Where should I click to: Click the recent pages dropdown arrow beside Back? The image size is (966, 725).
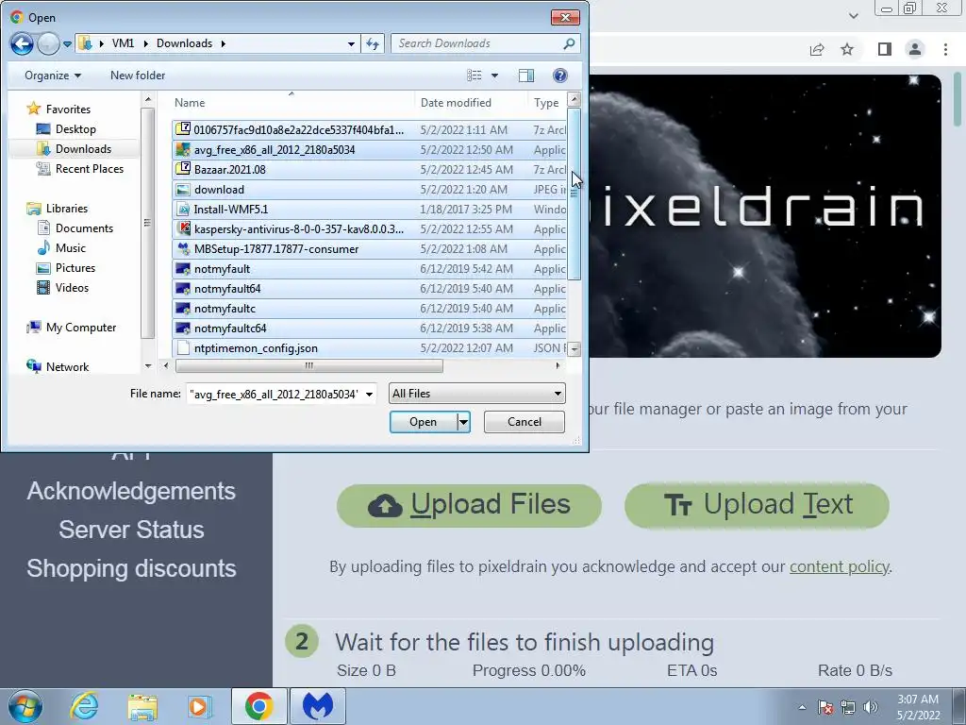[x=67, y=44]
